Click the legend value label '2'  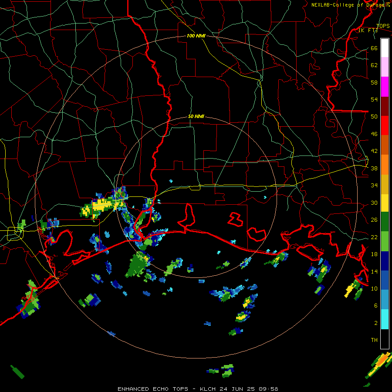[x=376, y=323]
